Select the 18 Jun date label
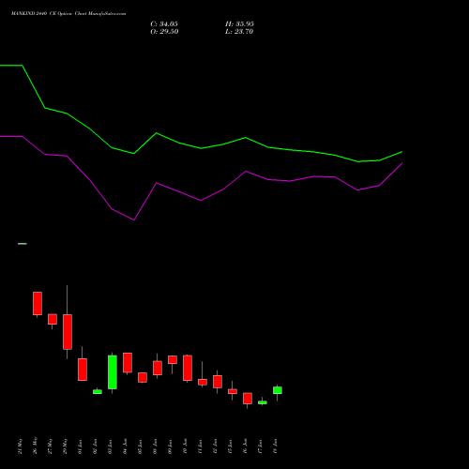Screen dimensions: 469x469 276,446
